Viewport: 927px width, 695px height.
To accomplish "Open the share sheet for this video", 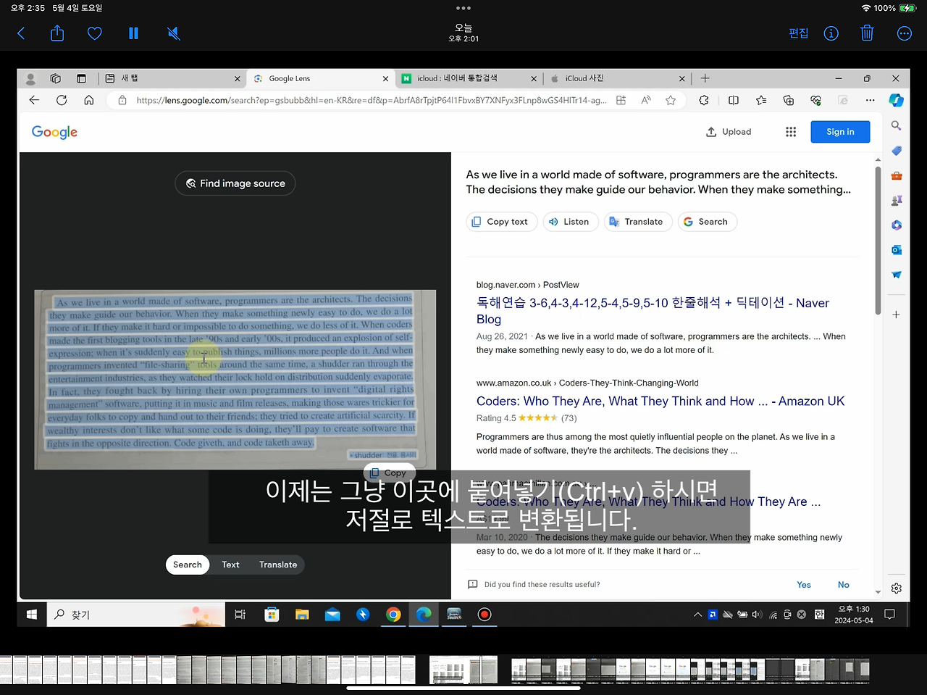I will coord(57,33).
